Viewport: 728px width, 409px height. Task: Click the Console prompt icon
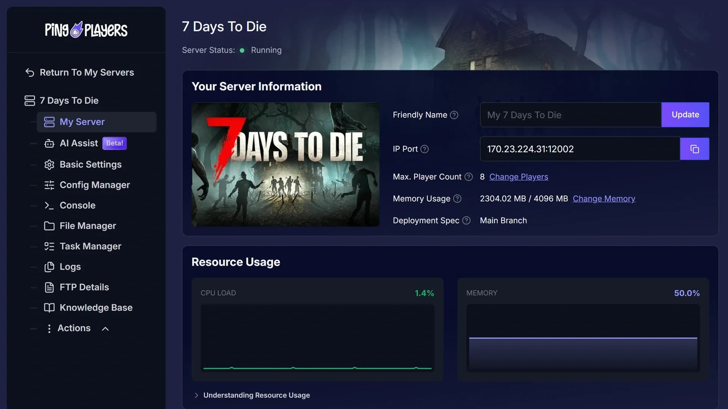[x=49, y=205]
